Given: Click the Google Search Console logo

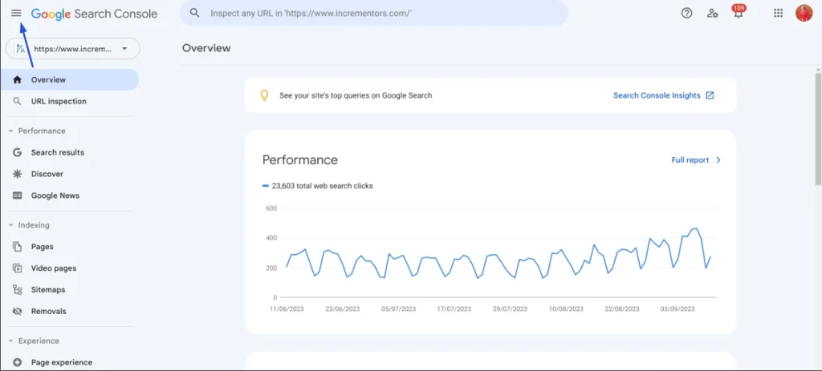Looking at the screenshot, I should pos(95,14).
